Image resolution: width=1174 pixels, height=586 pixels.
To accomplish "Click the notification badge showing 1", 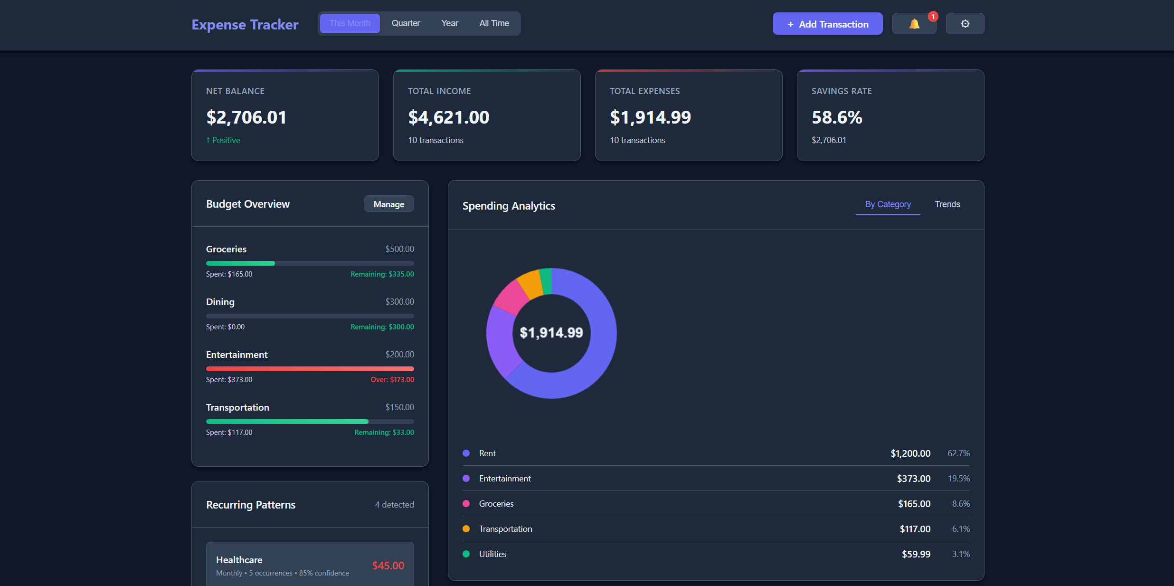I will (x=933, y=16).
